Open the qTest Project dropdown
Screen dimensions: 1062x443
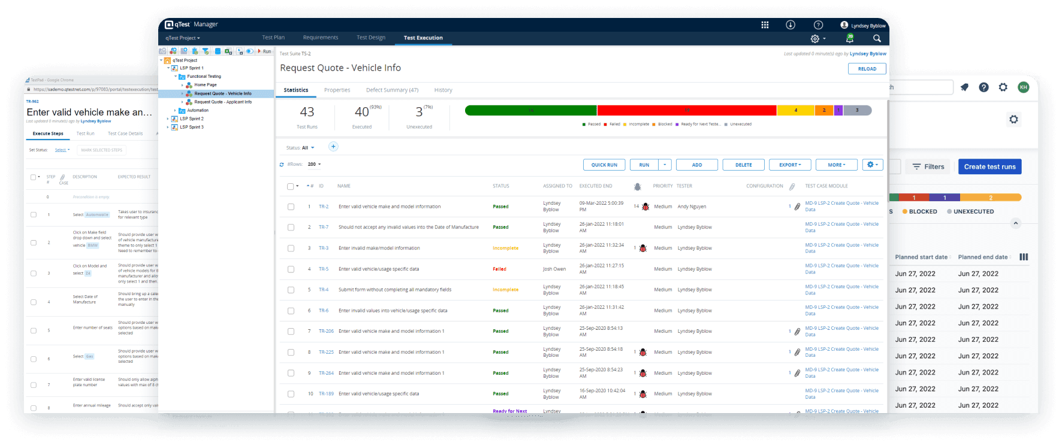point(183,38)
